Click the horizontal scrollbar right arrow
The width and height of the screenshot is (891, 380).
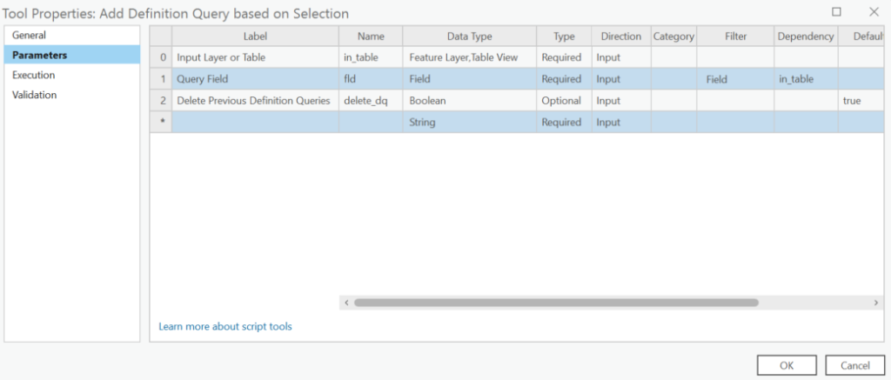[876, 303]
